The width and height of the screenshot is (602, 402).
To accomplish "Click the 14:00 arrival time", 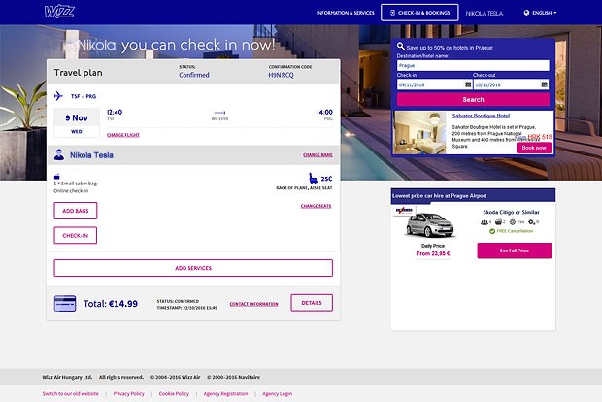I will (x=325, y=112).
